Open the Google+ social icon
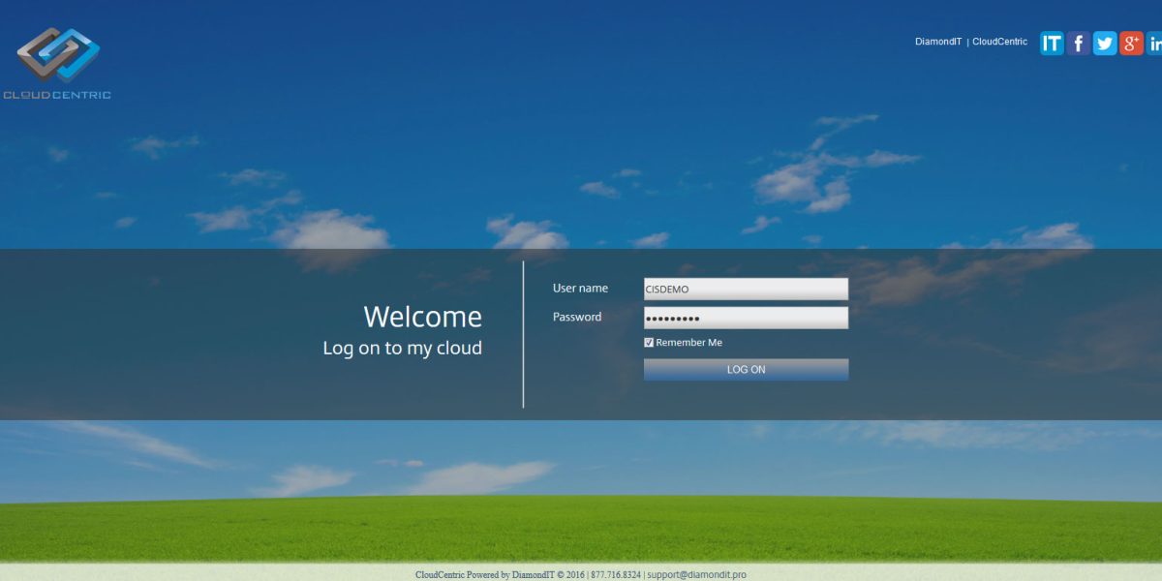Viewport: 1162px width, 581px height. [x=1130, y=43]
